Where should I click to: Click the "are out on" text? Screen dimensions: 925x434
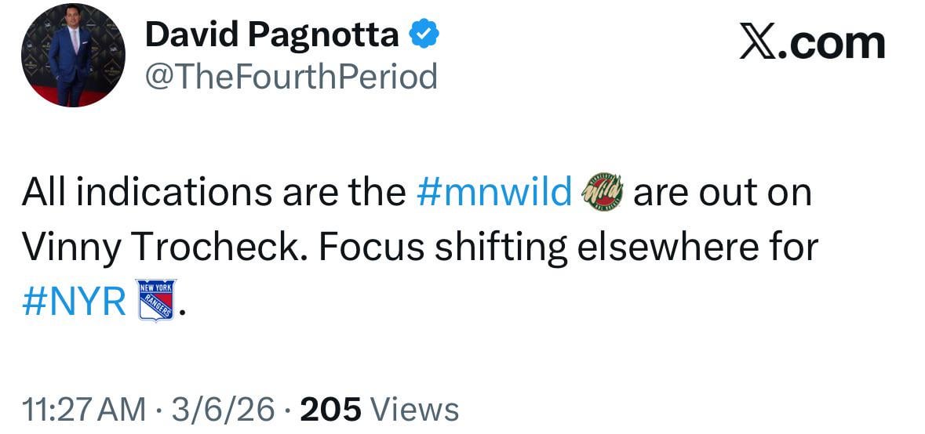pyautogui.click(x=722, y=191)
